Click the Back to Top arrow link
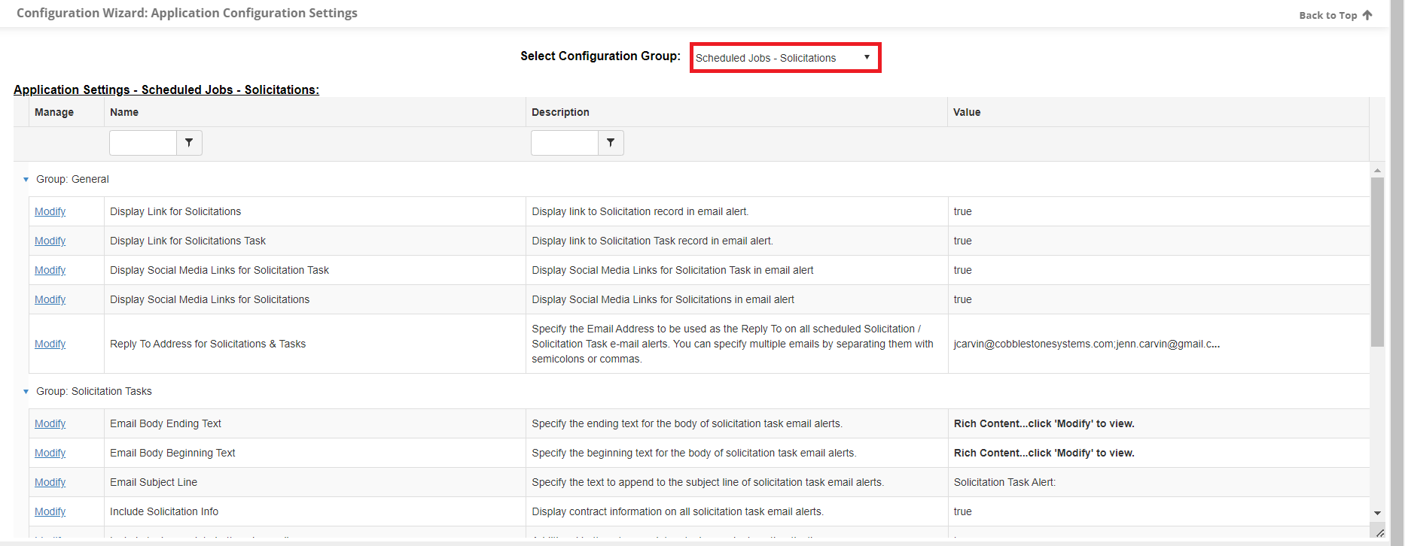 tap(1336, 15)
